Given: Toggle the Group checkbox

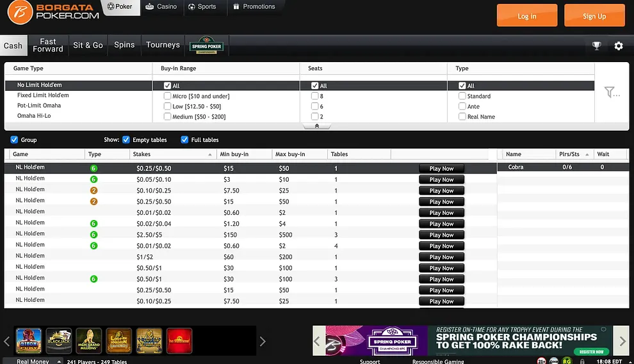Looking at the screenshot, I should (x=14, y=139).
